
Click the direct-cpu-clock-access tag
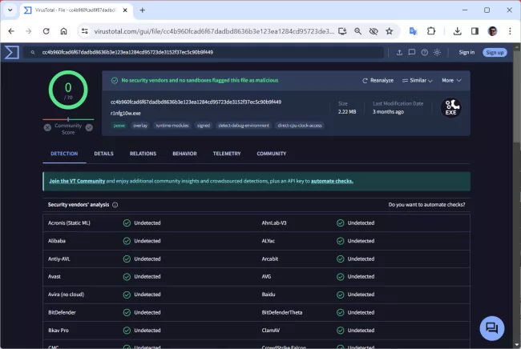tap(300, 126)
